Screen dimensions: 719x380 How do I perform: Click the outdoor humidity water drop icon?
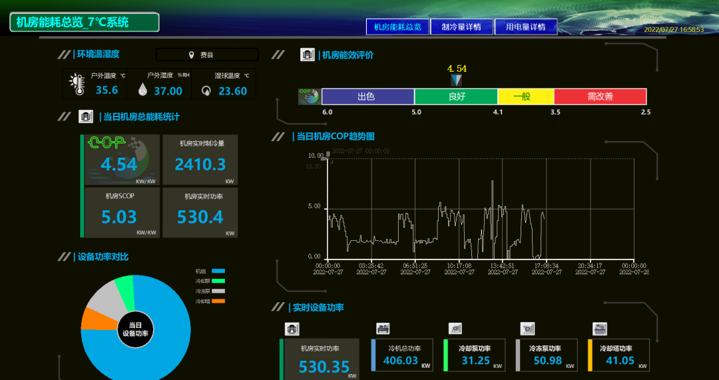pyautogui.click(x=142, y=89)
